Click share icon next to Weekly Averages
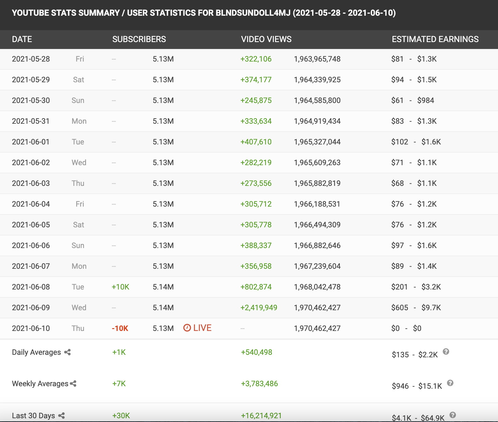Image resolution: width=498 pixels, height=422 pixels. 73,384
